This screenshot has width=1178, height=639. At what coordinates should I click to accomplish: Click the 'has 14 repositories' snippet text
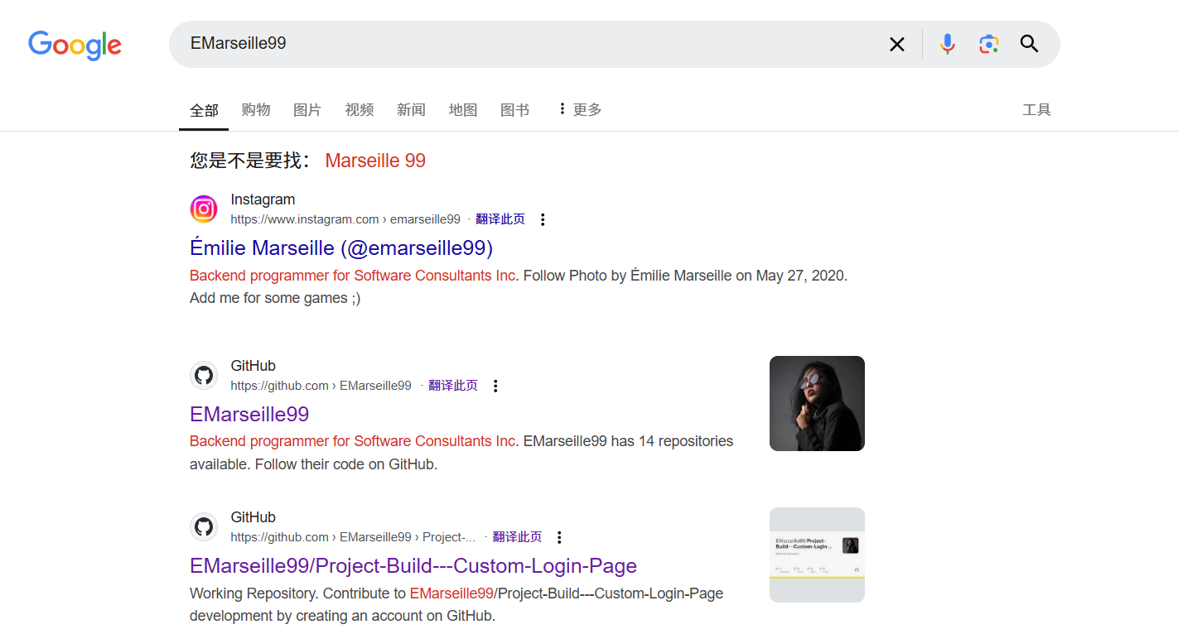tap(672, 441)
